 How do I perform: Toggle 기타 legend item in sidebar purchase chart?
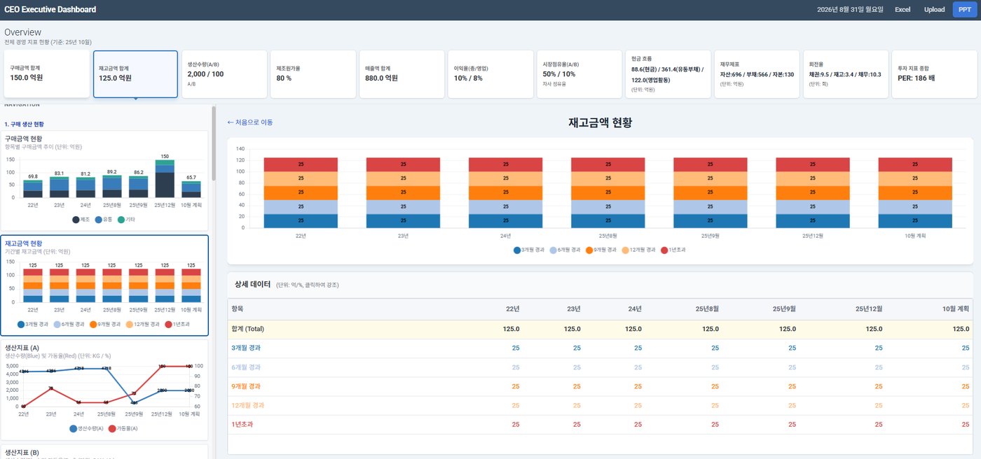point(127,220)
